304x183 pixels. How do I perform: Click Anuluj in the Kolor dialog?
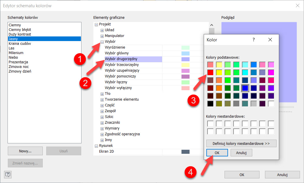(x=241, y=153)
